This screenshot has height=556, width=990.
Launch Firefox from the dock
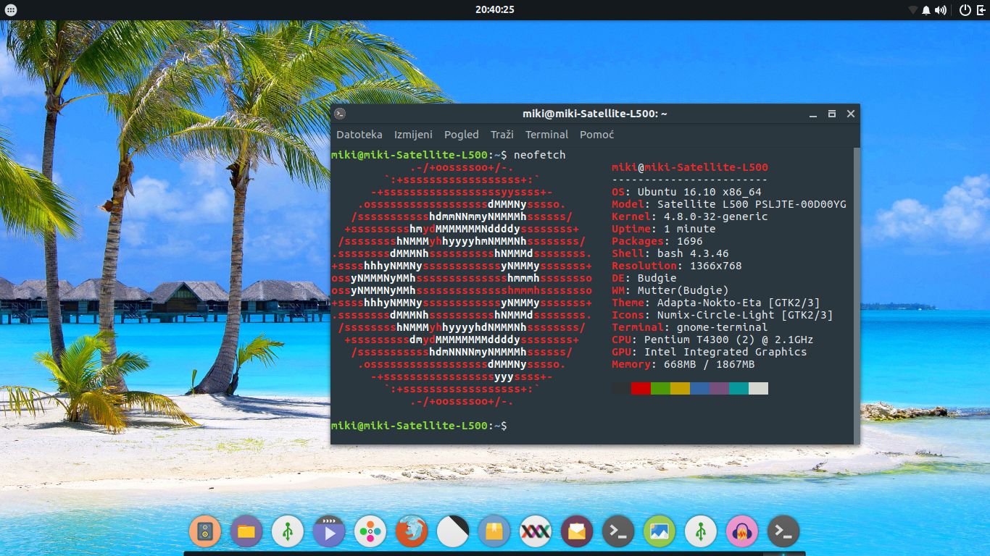[411, 532]
